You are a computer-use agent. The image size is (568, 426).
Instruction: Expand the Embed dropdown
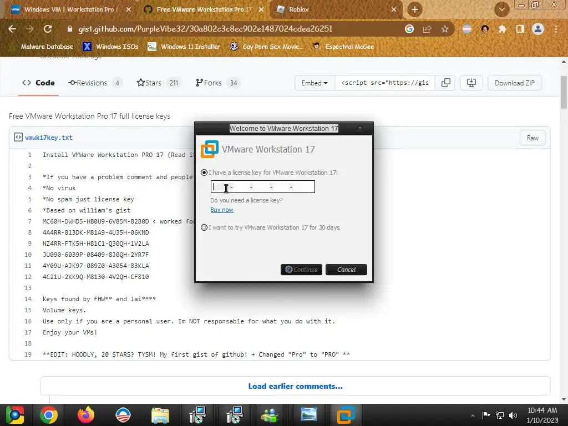(x=315, y=83)
